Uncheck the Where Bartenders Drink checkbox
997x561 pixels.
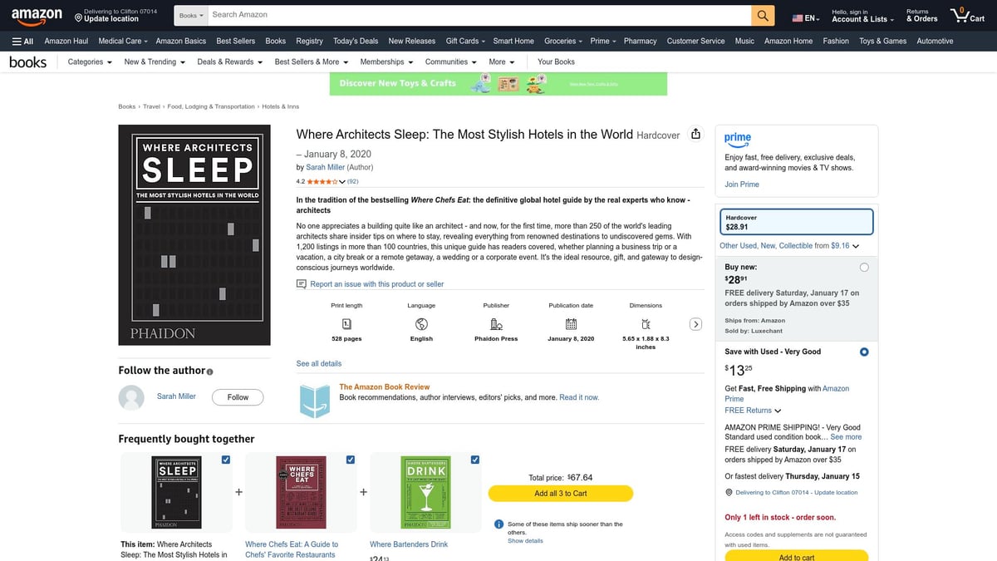474,460
